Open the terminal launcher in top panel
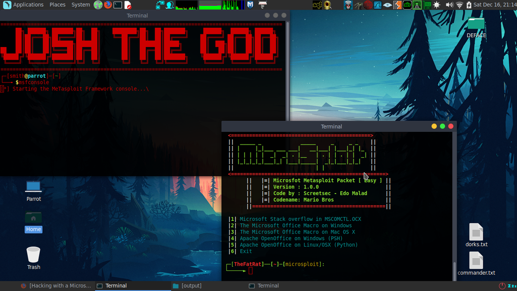Image resolution: width=517 pixels, height=291 pixels. pos(118,5)
